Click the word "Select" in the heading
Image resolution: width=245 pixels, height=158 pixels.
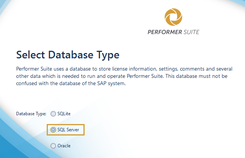(x=30, y=55)
